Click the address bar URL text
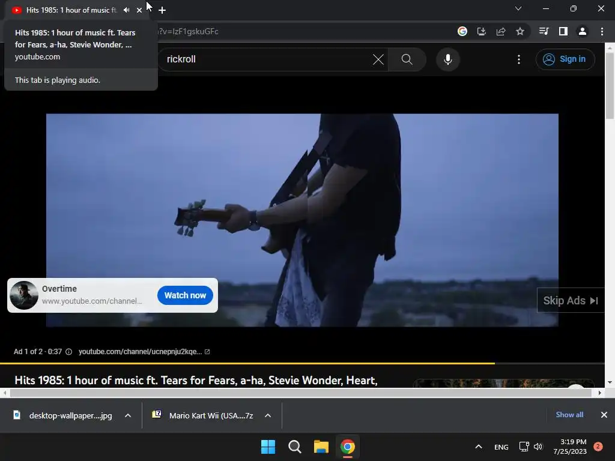 pos(188,31)
